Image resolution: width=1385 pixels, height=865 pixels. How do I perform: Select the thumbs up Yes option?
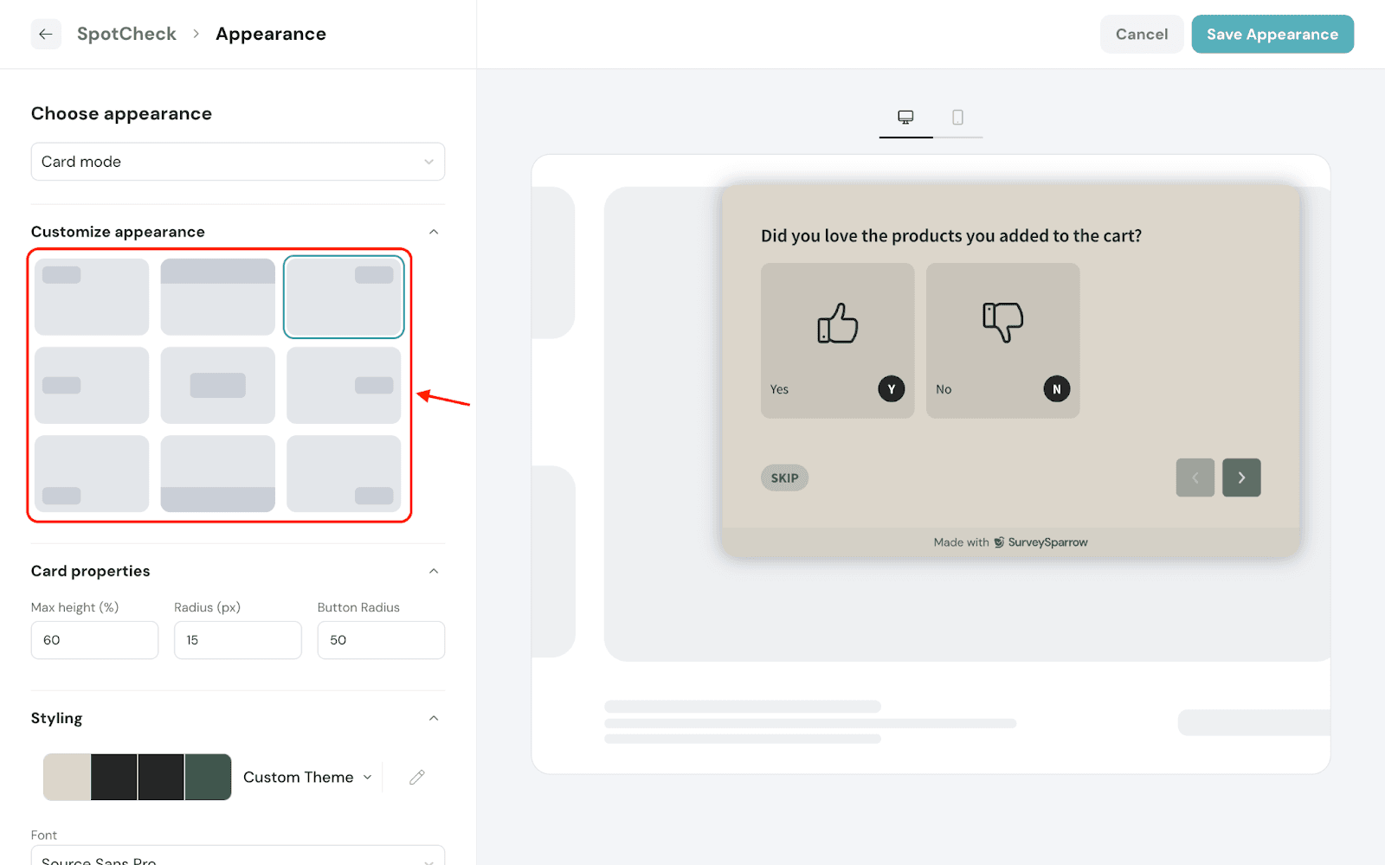(x=837, y=340)
